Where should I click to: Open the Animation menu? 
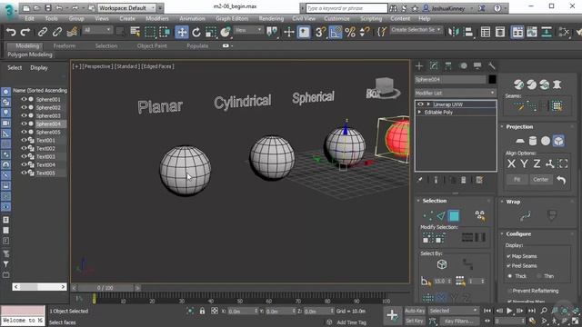click(x=192, y=18)
